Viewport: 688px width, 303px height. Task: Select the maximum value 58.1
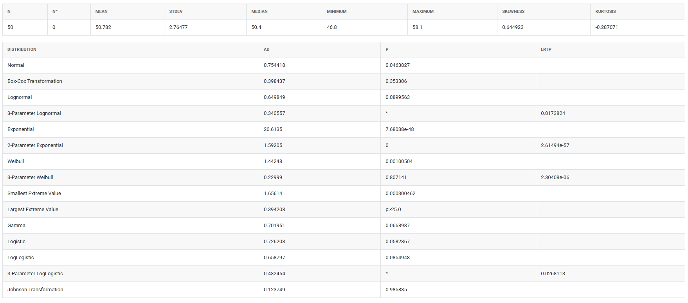417,27
